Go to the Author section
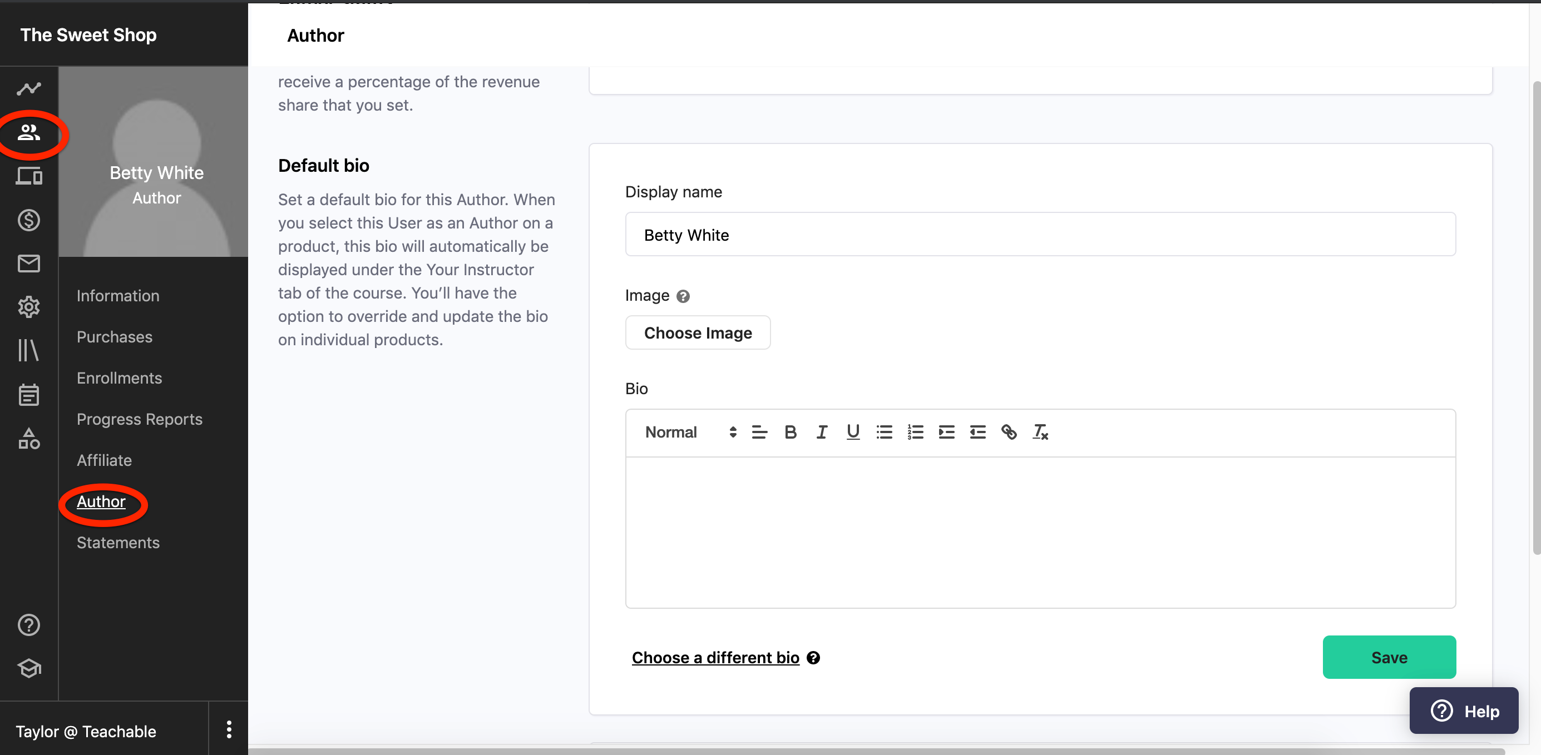1541x755 pixels. tap(101, 501)
